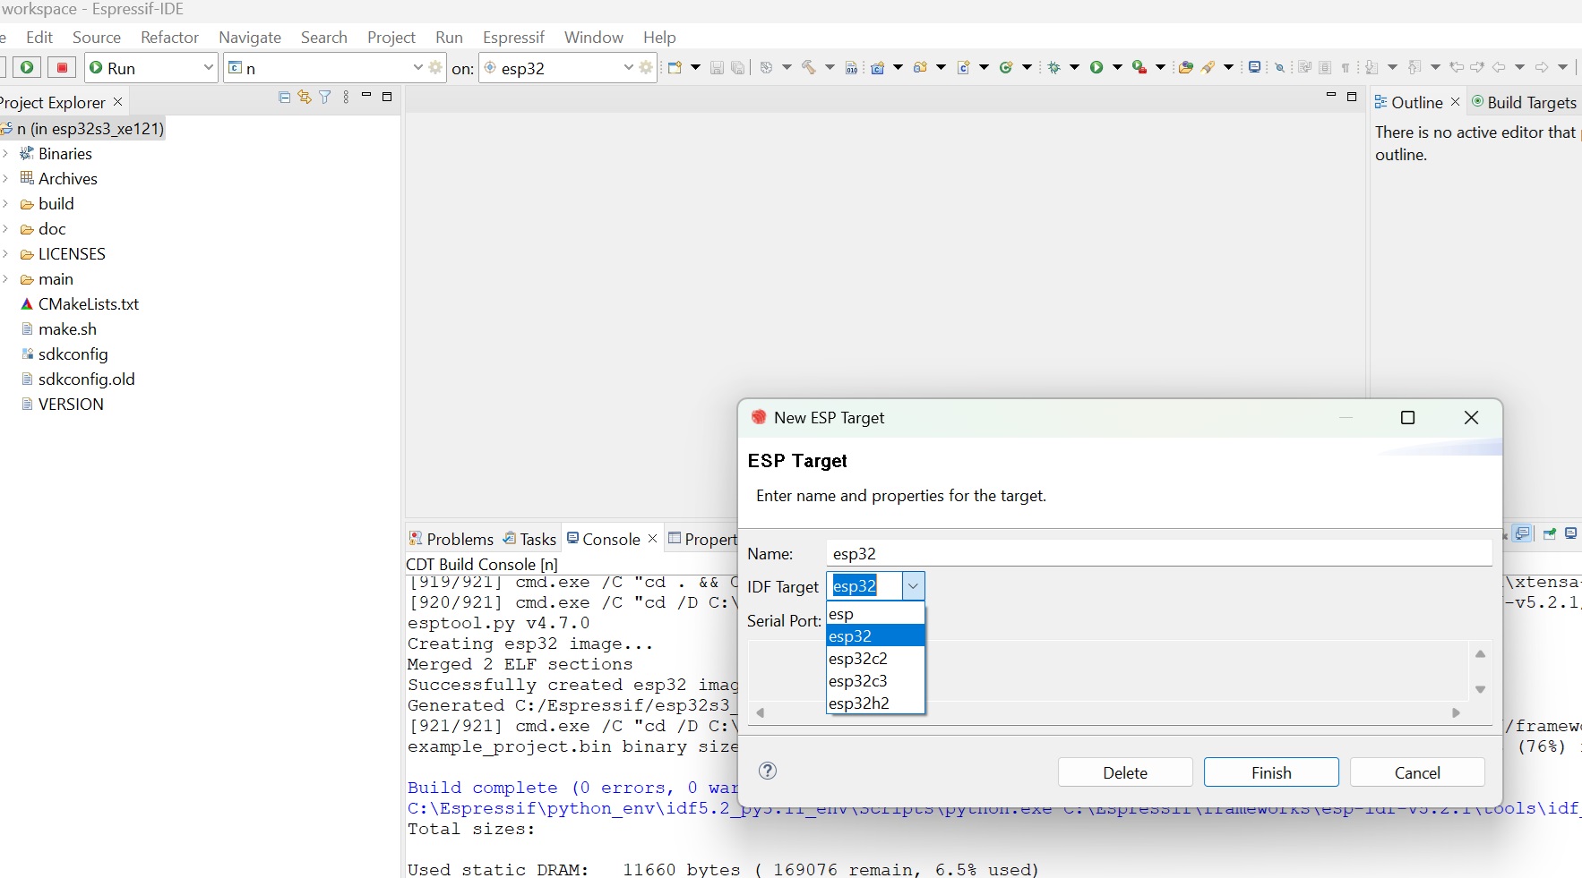
Task: Close the Console tab
Action: point(652,538)
